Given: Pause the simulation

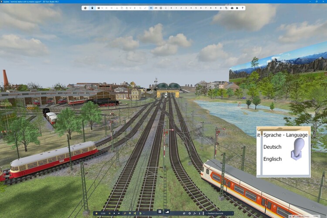Looking at the screenshot, I should click(109, 213).
